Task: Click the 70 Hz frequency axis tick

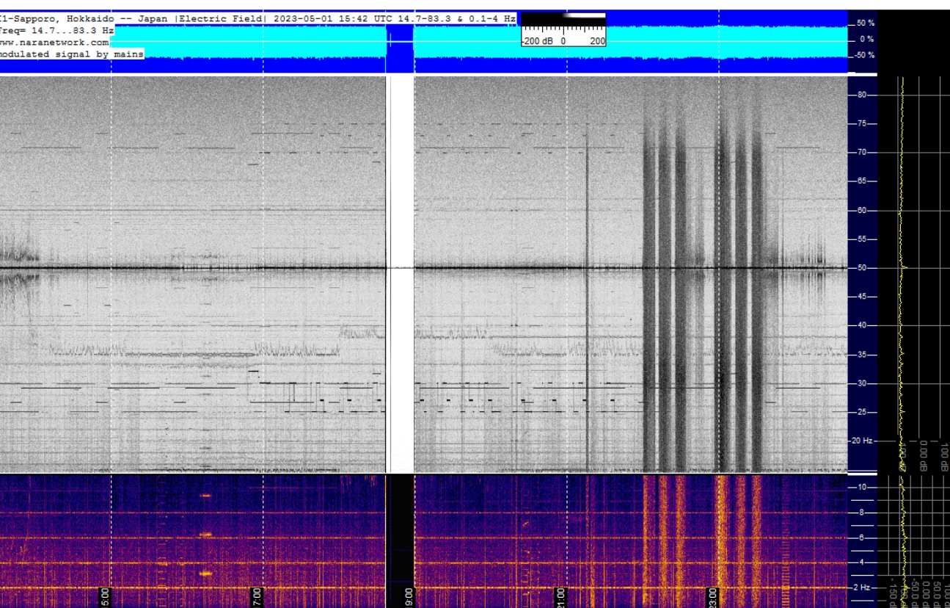Action: coord(863,153)
